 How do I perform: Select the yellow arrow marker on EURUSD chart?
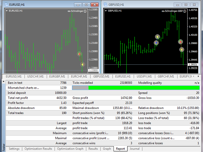[82, 65]
